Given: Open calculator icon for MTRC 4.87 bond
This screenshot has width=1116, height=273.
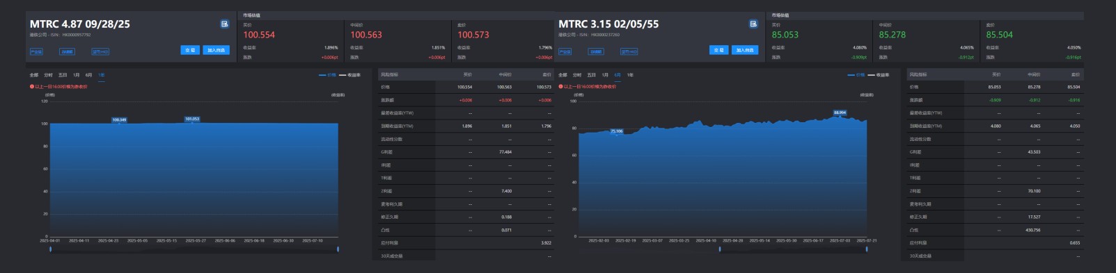Looking at the screenshot, I should pyautogui.click(x=225, y=24).
